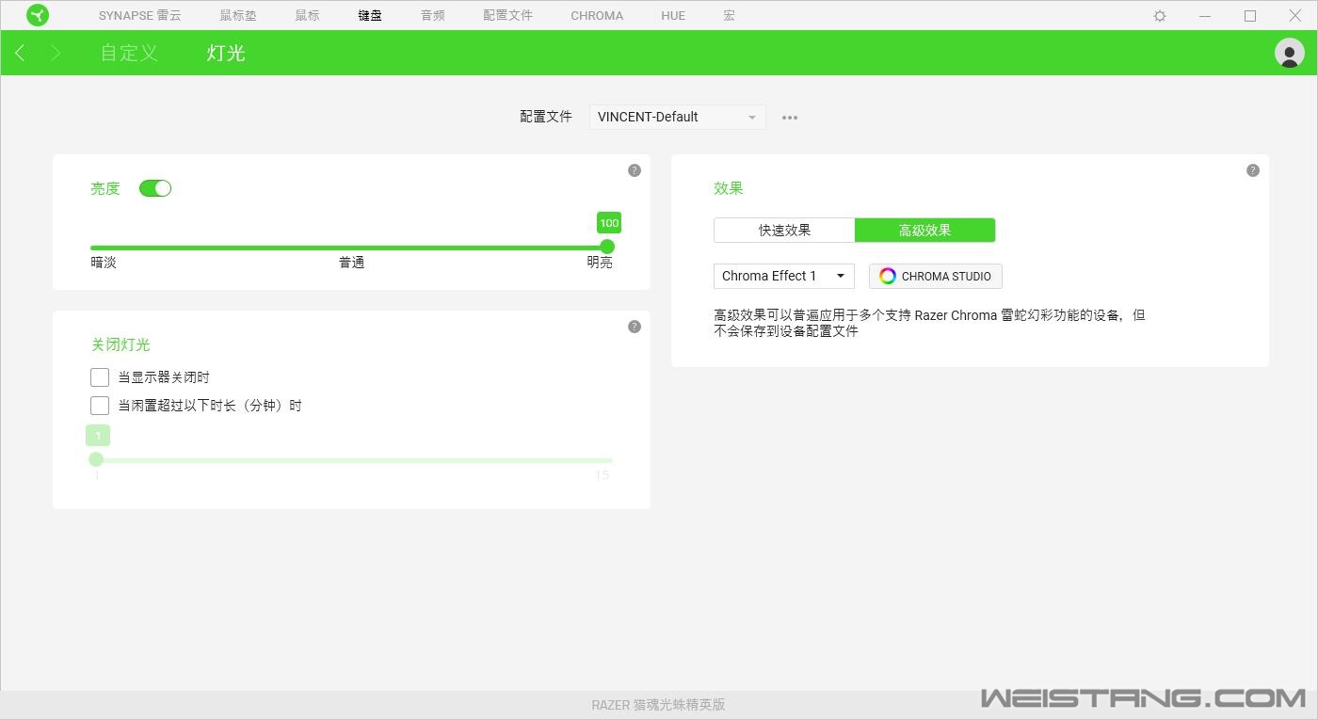Open the profile options via the ellipsis menu

coord(789,117)
